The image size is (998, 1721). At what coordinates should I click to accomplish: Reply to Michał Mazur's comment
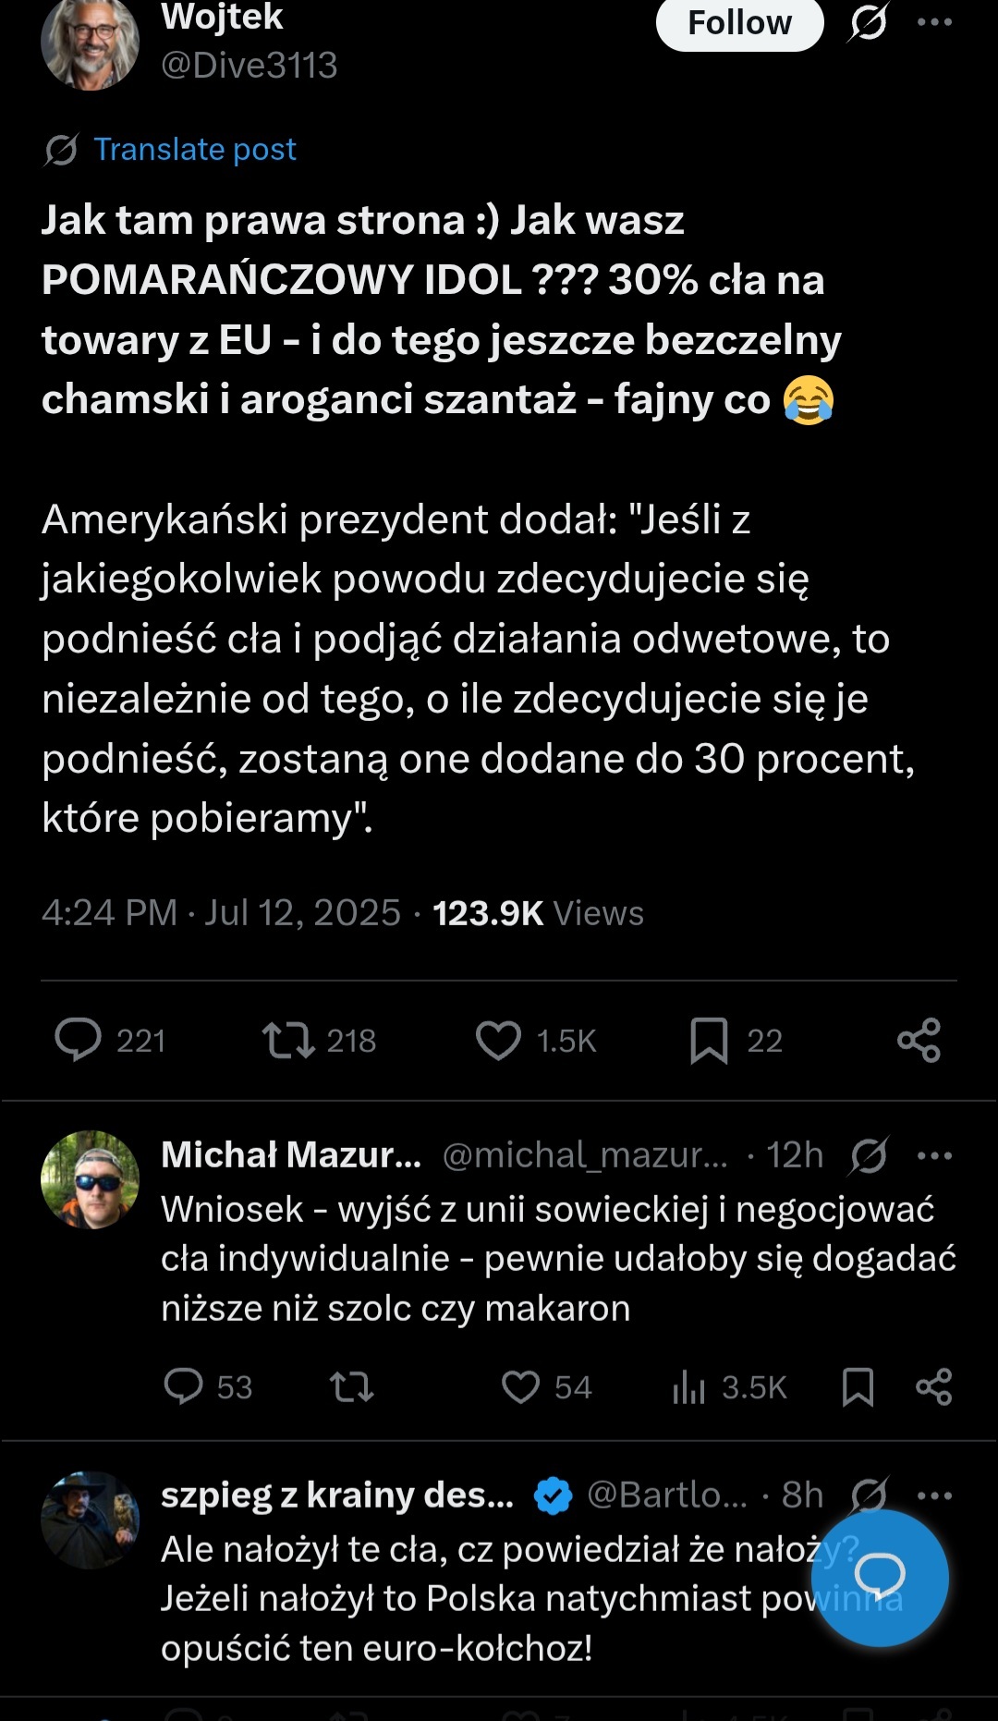183,1386
